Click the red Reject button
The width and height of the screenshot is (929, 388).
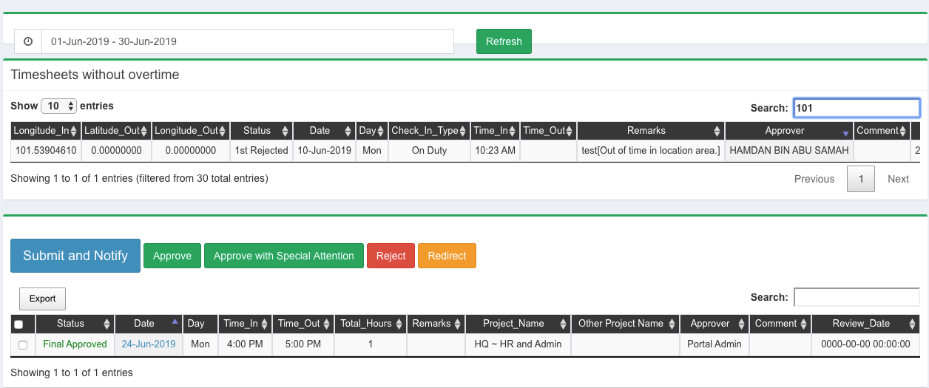coord(391,256)
